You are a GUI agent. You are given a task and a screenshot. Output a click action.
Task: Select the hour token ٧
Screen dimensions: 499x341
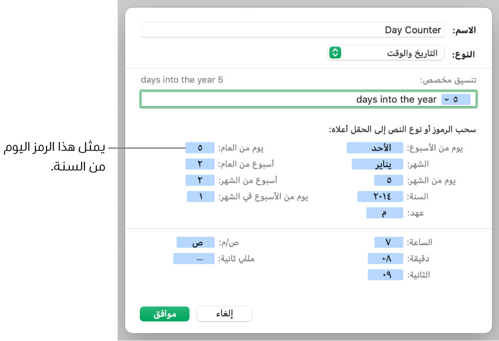pos(388,242)
